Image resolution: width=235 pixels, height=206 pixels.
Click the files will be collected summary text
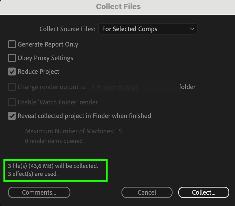[53, 166]
